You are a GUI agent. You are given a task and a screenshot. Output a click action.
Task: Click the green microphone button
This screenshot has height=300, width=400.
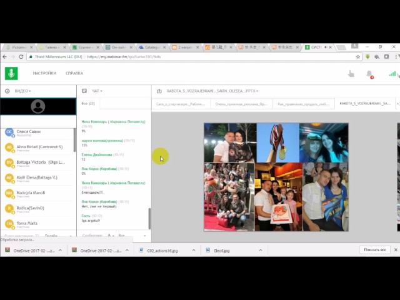11,74
